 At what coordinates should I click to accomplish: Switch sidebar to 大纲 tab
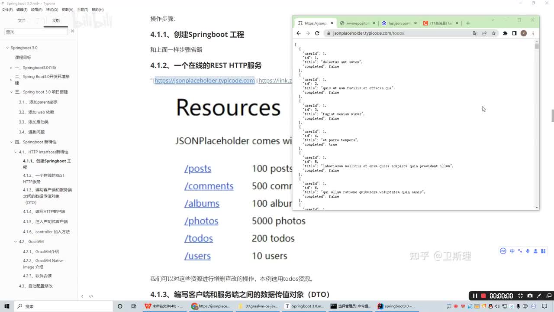tap(56, 20)
